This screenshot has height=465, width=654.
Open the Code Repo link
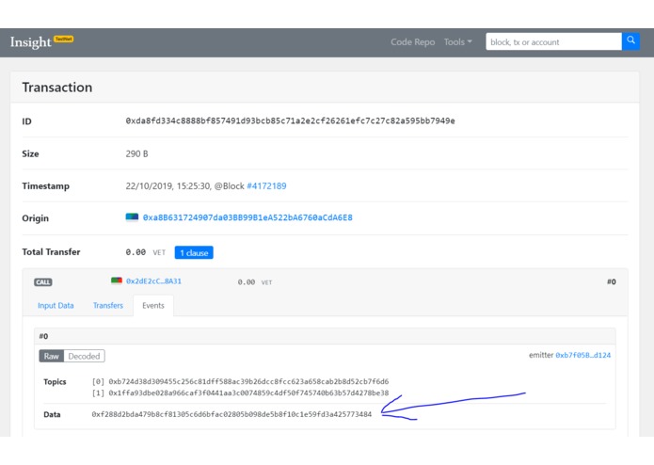click(412, 42)
